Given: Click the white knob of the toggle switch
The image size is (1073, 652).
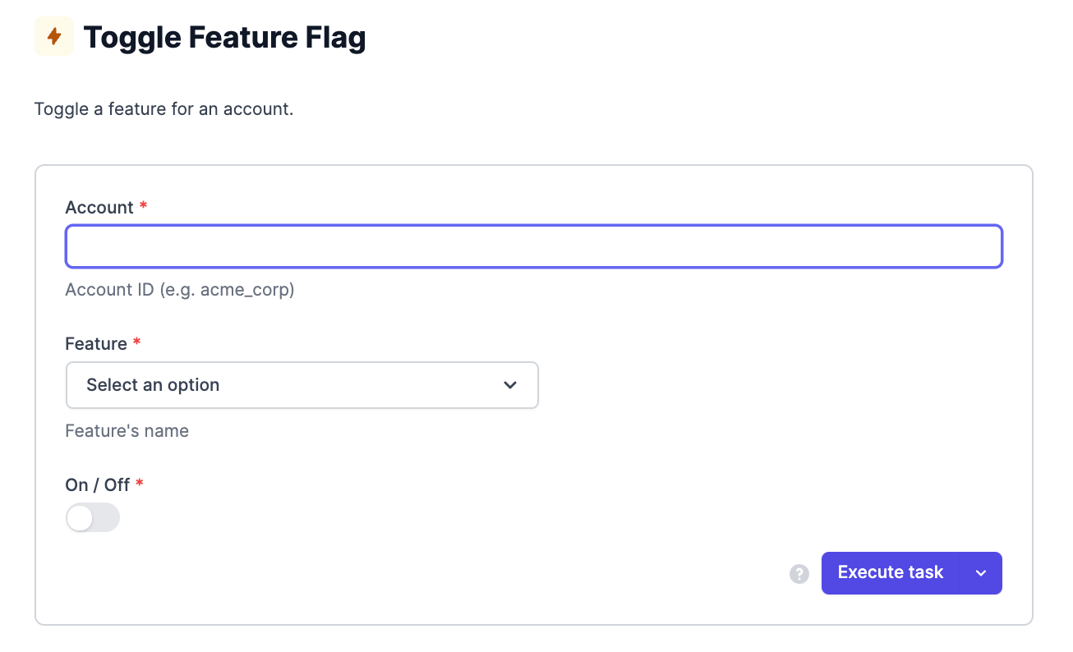Looking at the screenshot, I should coord(80,518).
